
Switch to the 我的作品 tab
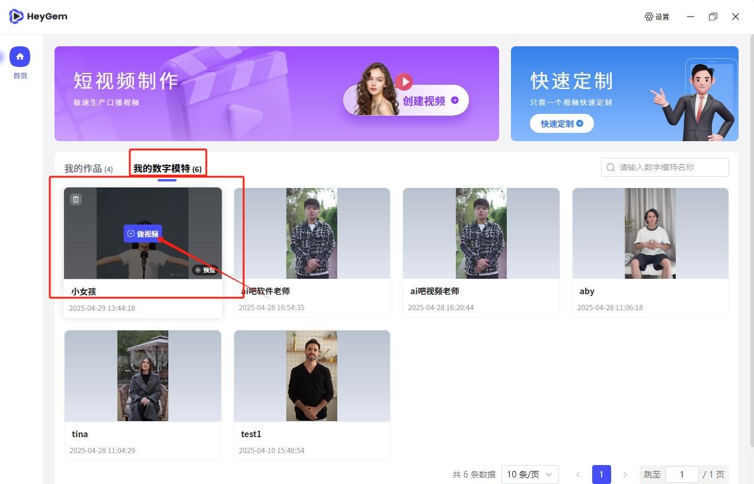(87, 168)
